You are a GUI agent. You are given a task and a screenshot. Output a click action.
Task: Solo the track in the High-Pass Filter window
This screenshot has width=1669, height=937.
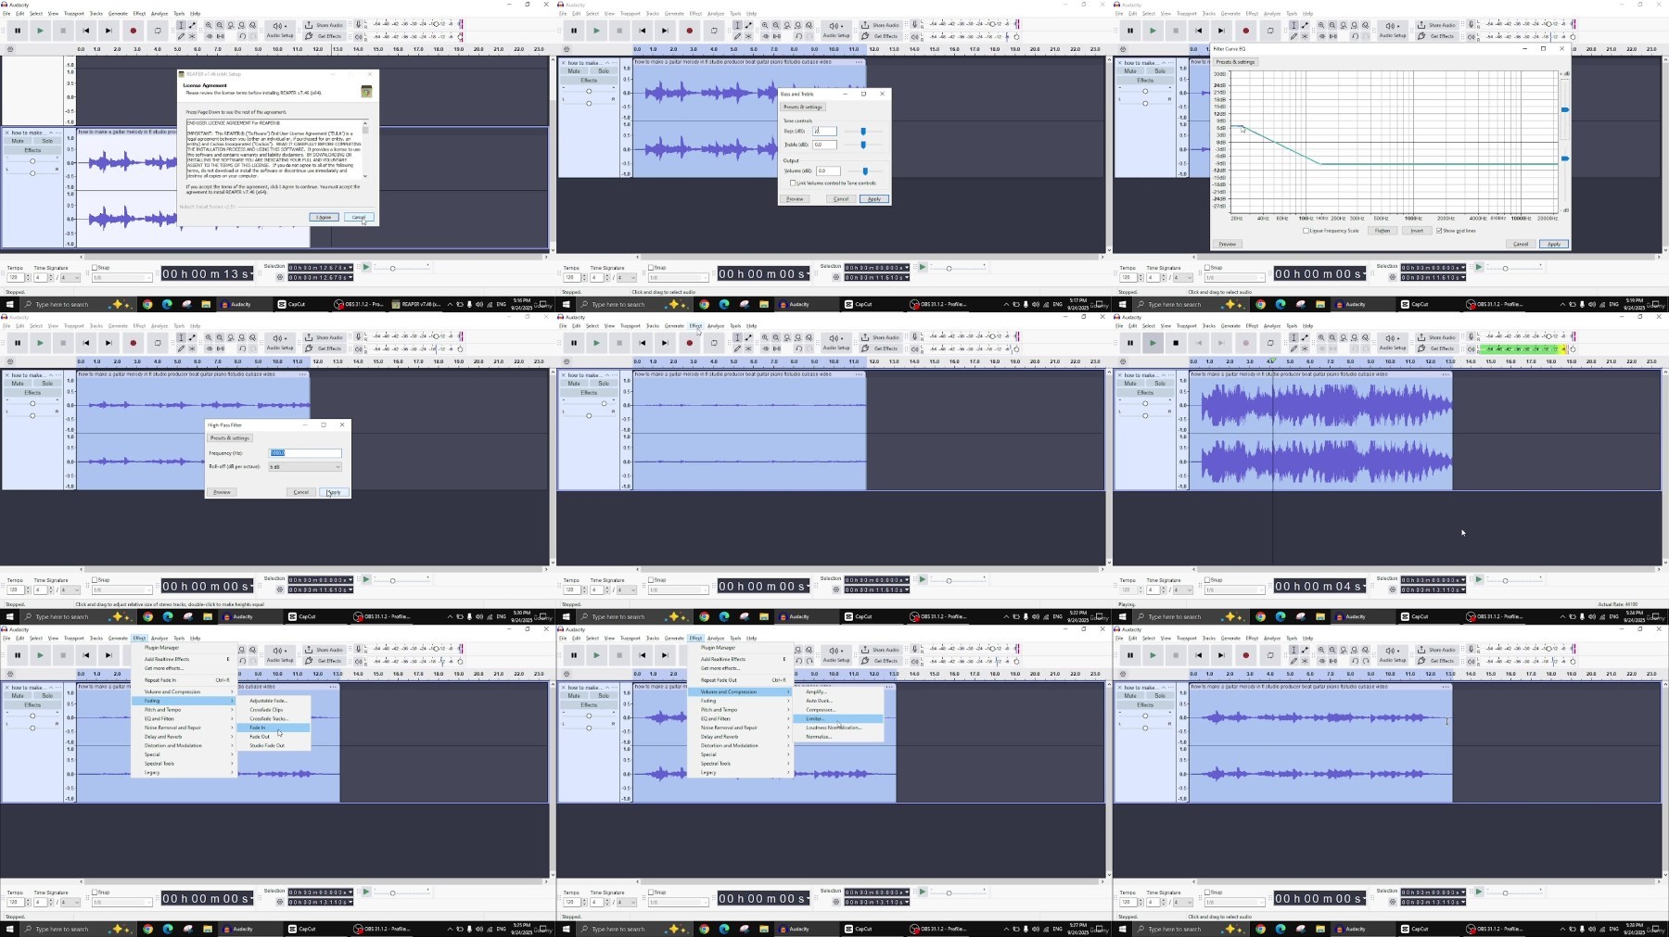click(47, 383)
